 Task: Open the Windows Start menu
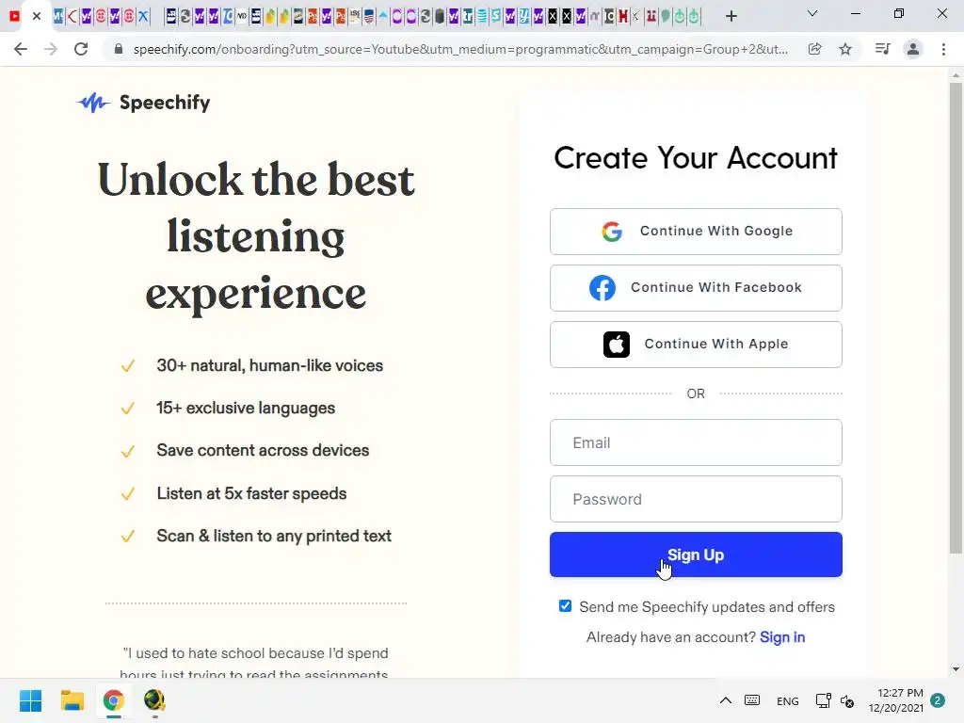coord(30,700)
